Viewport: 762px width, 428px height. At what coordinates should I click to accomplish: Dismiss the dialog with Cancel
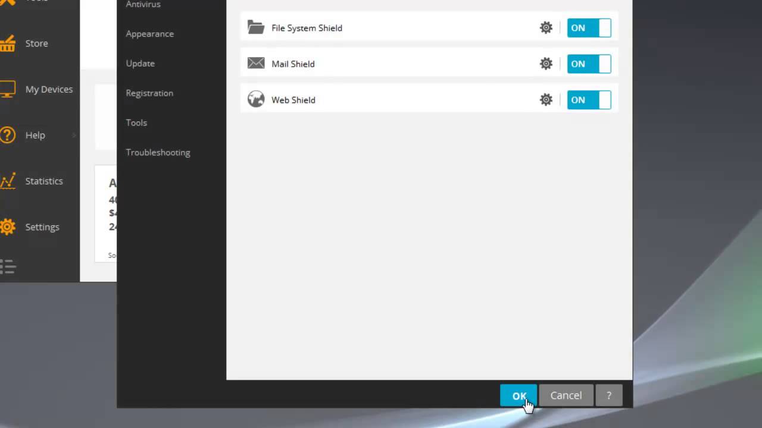point(566,395)
